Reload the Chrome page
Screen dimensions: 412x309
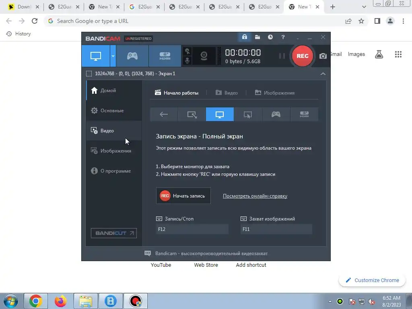pyautogui.click(x=35, y=21)
